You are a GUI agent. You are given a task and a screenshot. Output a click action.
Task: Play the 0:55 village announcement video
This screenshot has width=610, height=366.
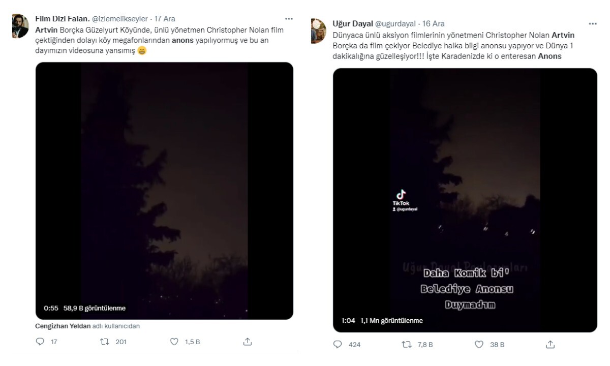tap(164, 191)
